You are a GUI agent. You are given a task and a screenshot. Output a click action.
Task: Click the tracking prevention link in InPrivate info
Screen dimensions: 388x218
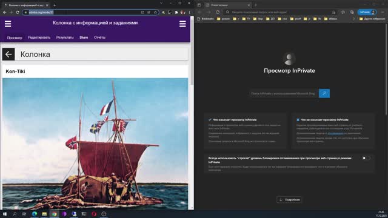pyautogui.click(x=335, y=133)
